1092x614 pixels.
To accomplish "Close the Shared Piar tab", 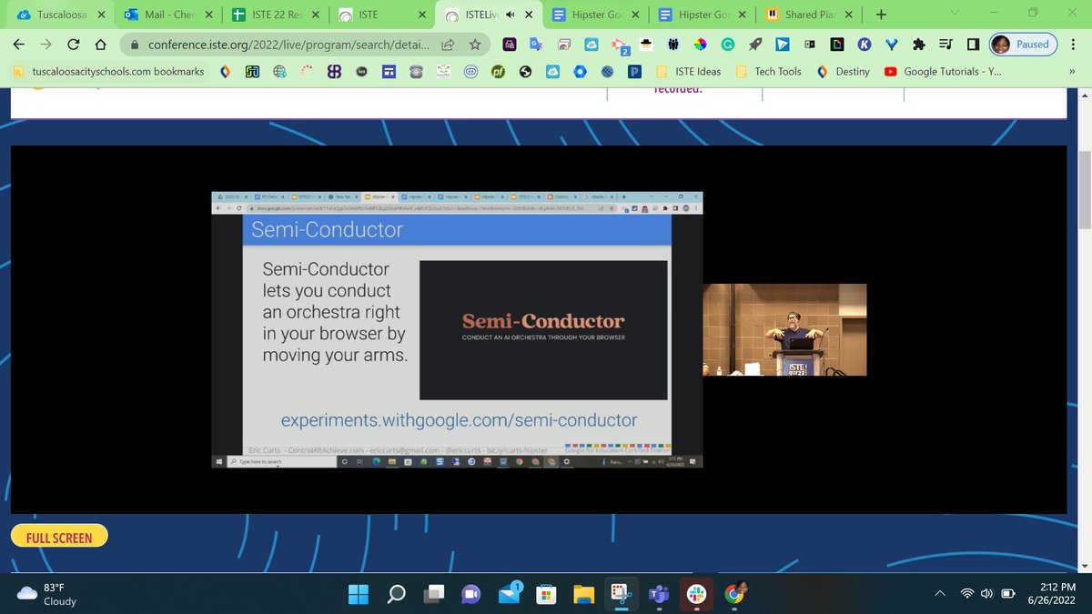I will point(850,15).
